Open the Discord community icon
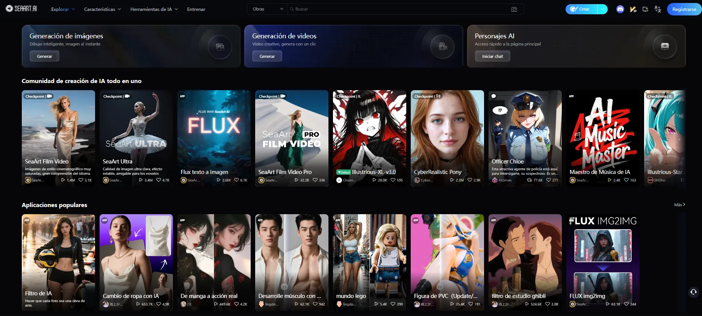 point(620,9)
